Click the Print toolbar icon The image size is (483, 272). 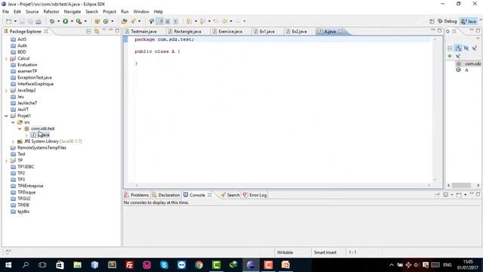point(38,21)
